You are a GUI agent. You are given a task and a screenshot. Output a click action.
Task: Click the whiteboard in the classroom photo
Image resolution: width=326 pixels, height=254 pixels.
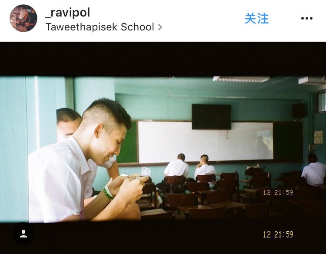206,142
